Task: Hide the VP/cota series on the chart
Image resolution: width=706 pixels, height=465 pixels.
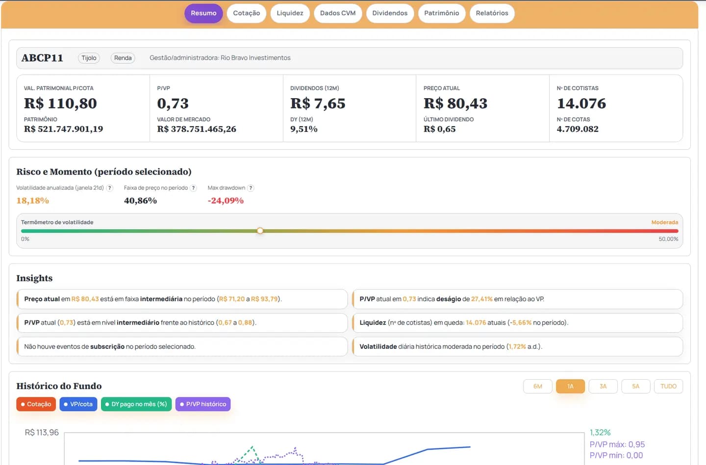Action: pyautogui.click(x=78, y=404)
